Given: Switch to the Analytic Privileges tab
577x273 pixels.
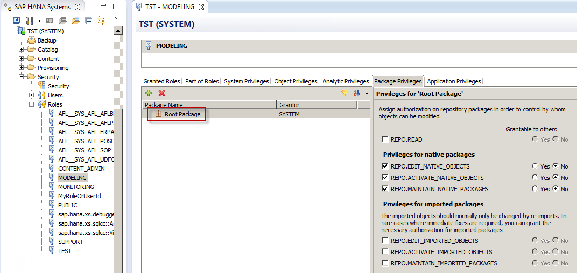Looking at the screenshot, I should tap(346, 81).
